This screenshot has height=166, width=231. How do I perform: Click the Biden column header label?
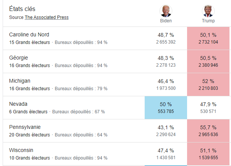tap(166, 21)
